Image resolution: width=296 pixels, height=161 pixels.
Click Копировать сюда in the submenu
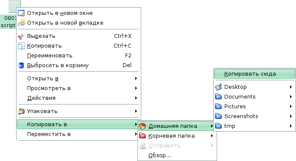(254, 74)
